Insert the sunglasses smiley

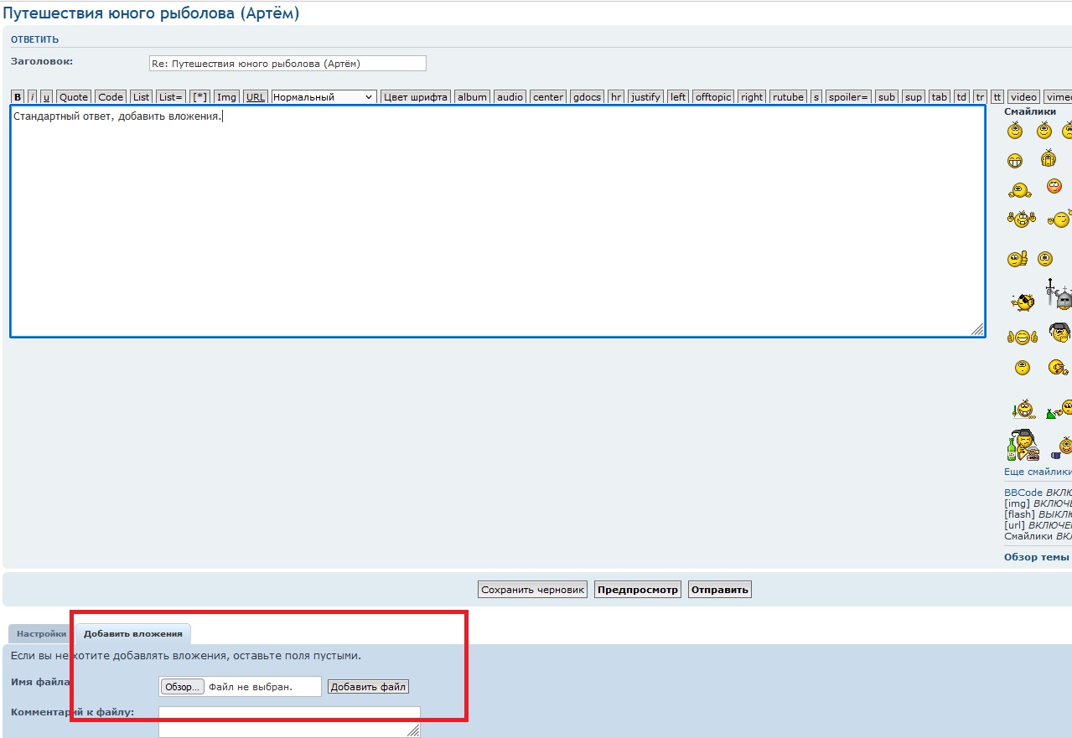click(x=1022, y=301)
